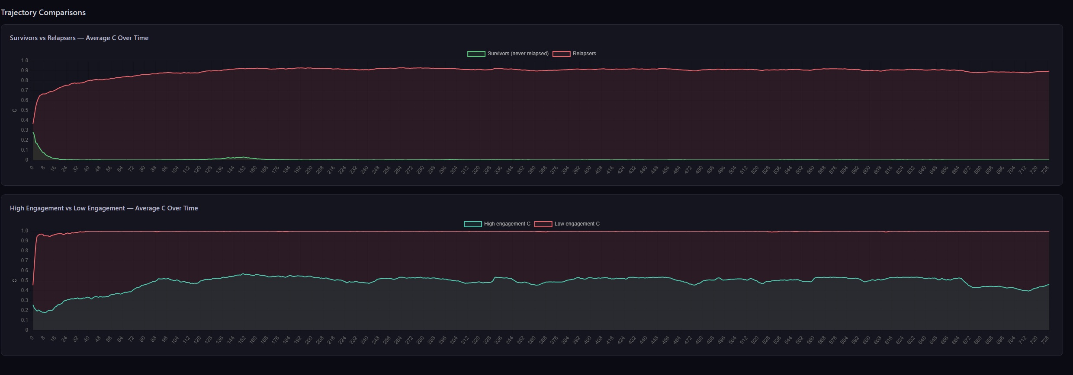Toggle the Low engagement C legend item
Viewport: 1073px width, 375px height.
tap(567, 224)
